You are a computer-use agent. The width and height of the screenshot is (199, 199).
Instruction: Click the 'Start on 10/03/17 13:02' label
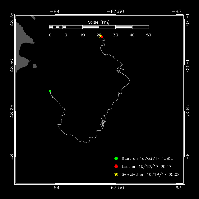click(x=147, y=159)
